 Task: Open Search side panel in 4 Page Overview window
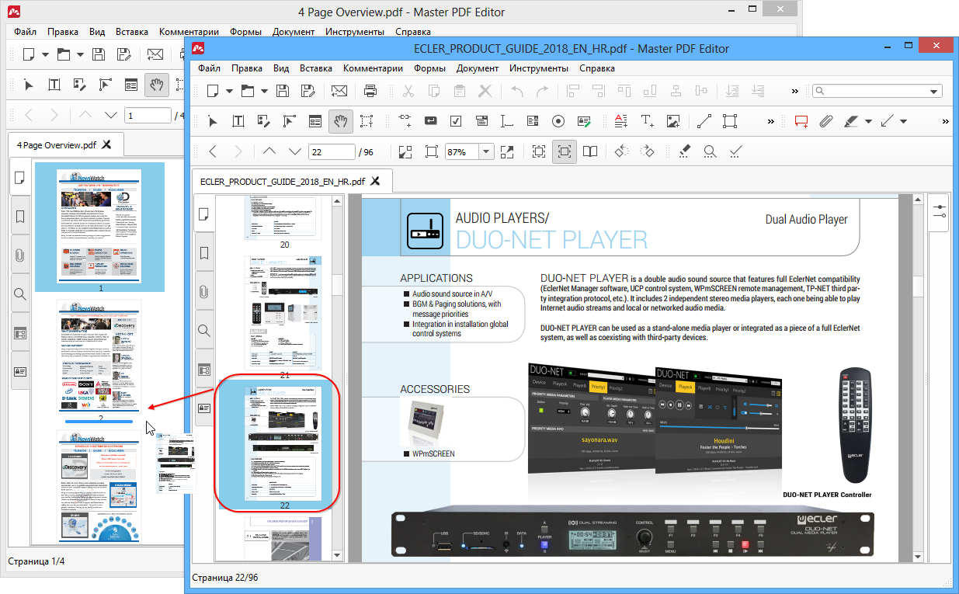click(20, 294)
